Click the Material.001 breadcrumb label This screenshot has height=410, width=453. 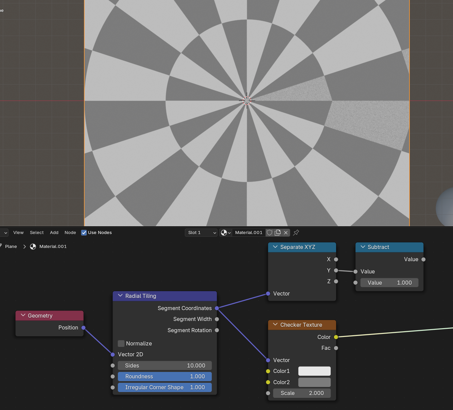coord(53,247)
